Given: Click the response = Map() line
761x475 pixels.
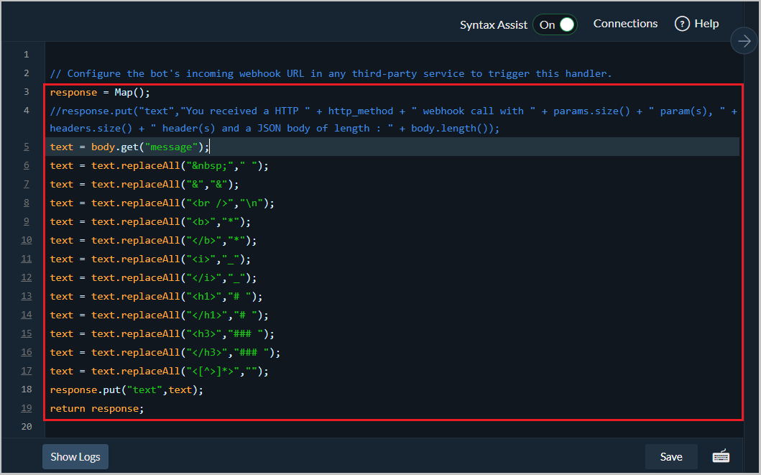Looking at the screenshot, I should click(x=100, y=92).
